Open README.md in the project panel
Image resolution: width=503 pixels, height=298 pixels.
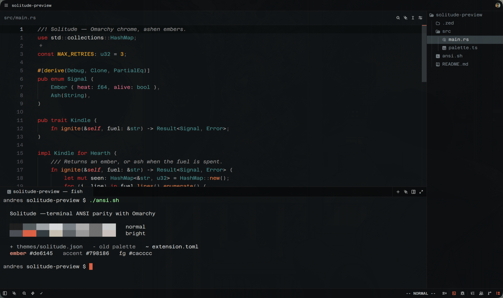click(455, 64)
